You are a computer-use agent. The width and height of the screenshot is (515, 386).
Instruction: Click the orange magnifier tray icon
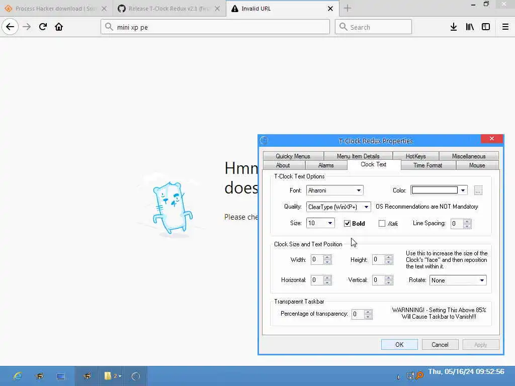point(419,375)
